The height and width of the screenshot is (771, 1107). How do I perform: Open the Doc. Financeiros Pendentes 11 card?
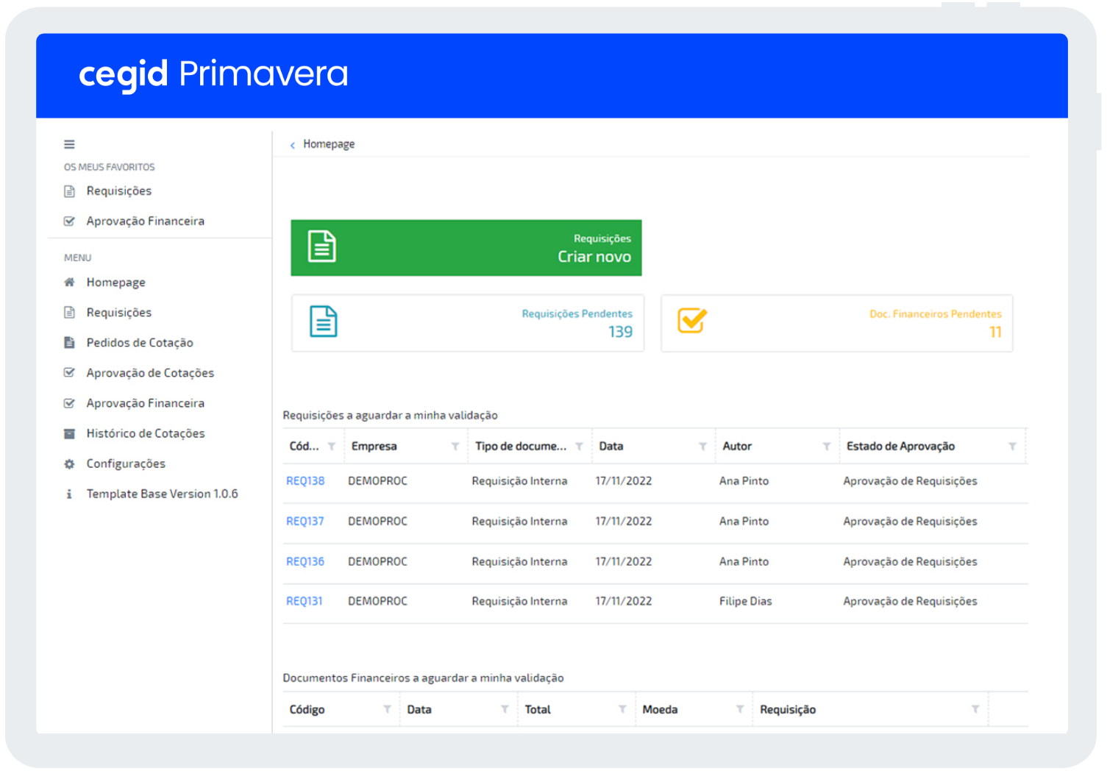pos(837,324)
